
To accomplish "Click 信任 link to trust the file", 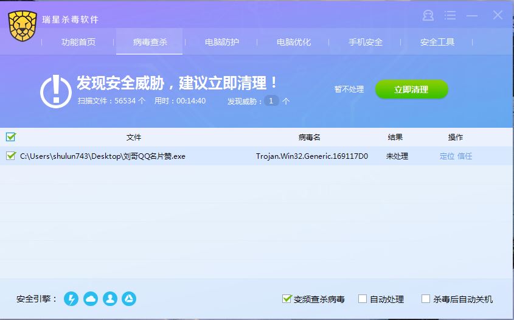I will pyautogui.click(x=465, y=156).
